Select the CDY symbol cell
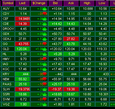This screenshot has width=115, height=109. tap(8, 14)
